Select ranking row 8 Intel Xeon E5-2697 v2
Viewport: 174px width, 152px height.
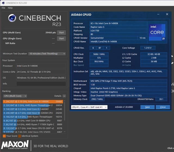click(x=33, y=128)
